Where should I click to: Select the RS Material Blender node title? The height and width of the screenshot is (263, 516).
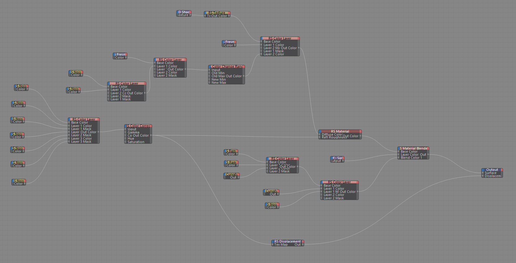413,148
